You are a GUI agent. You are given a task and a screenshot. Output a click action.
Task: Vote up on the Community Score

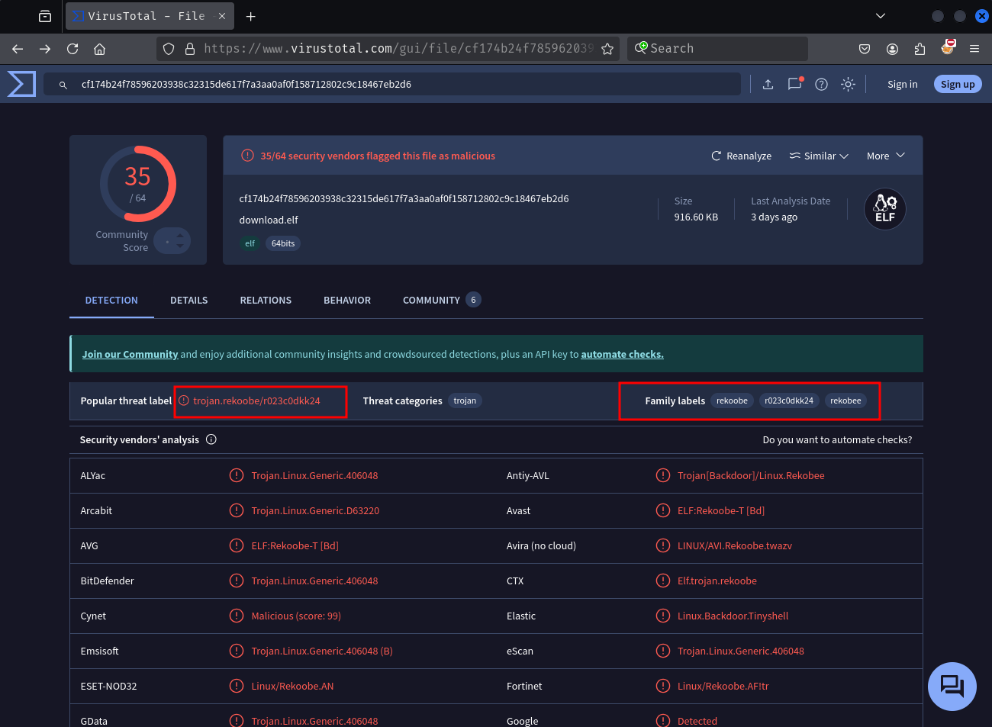(180, 236)
